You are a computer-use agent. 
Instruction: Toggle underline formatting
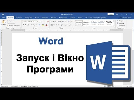28,25
